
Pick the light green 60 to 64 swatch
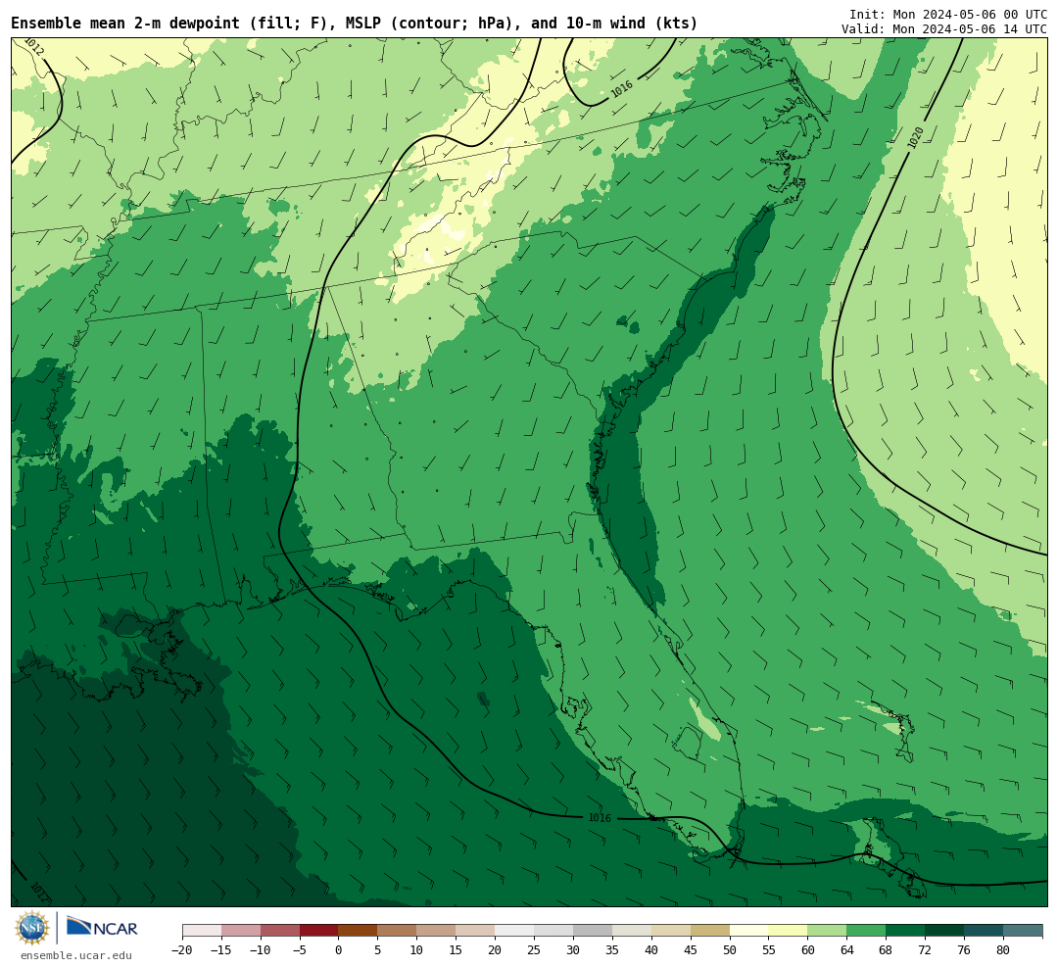(x=827, y=931)
